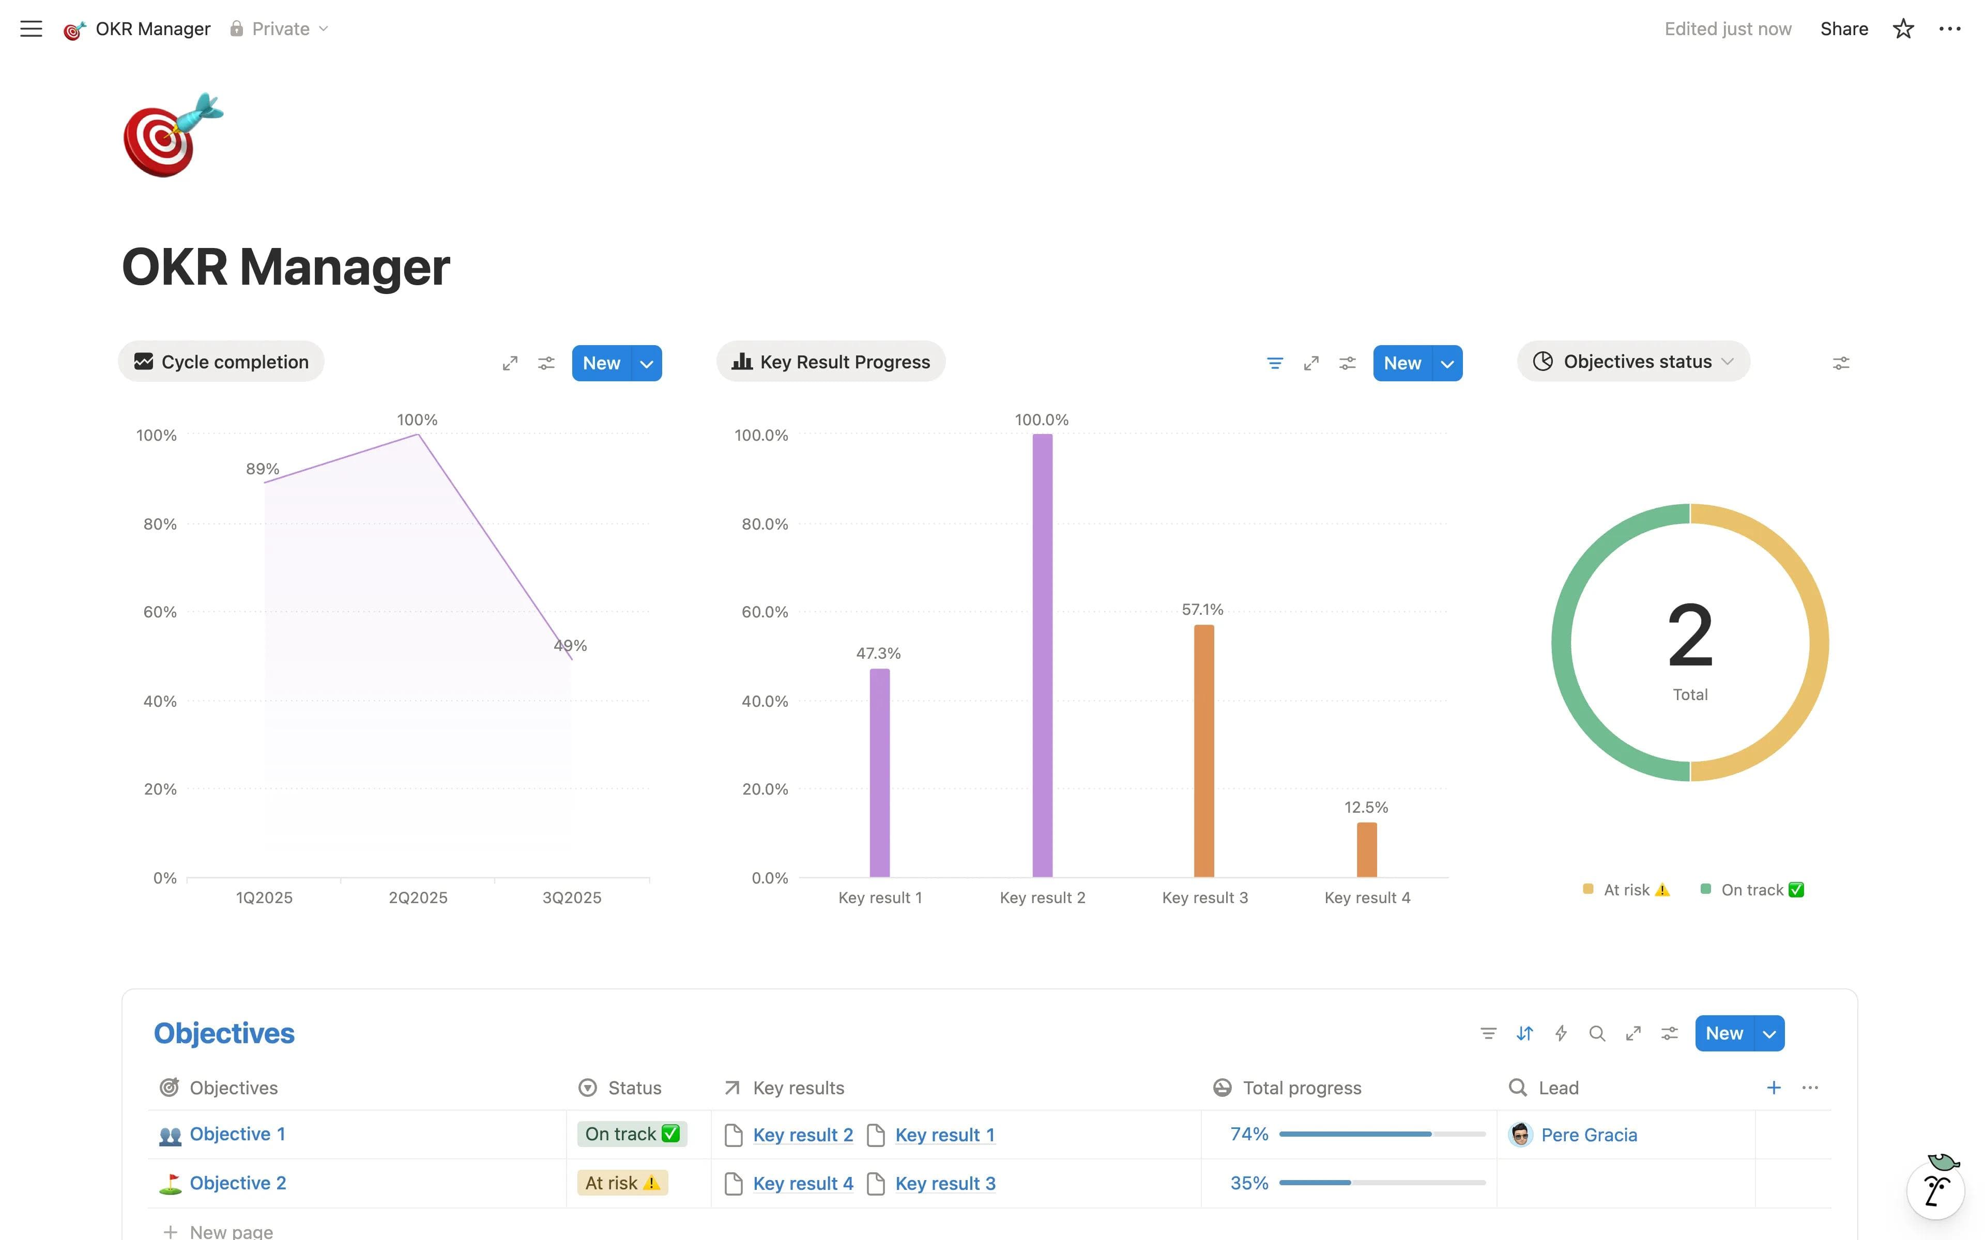
Task: Click the Key results column header
Action: coord(784,1088)
